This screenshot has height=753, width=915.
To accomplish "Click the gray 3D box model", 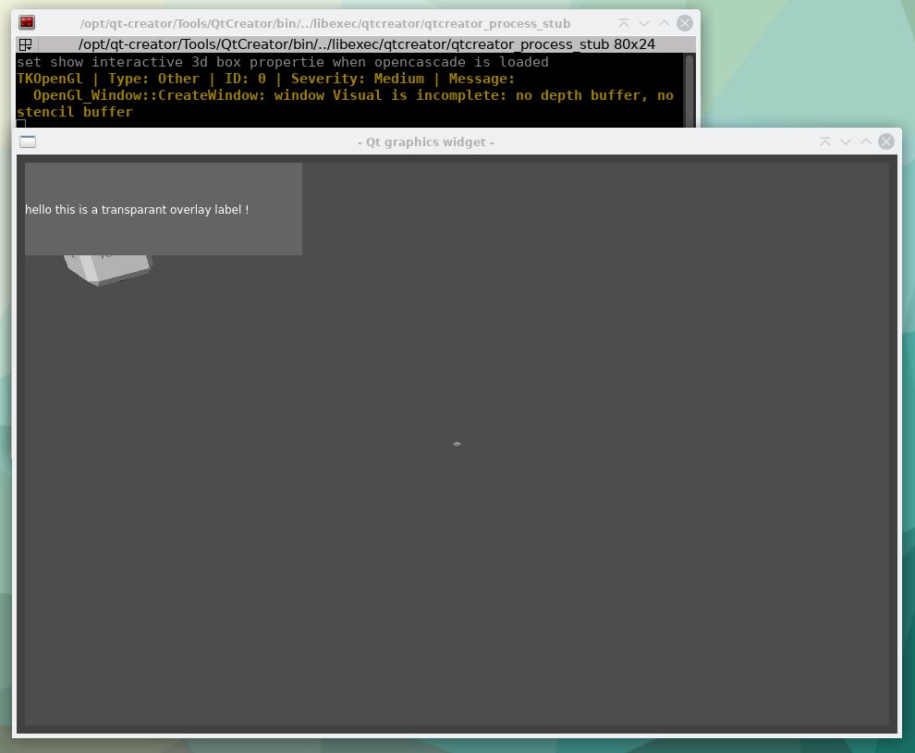I will tap(108, 269).
